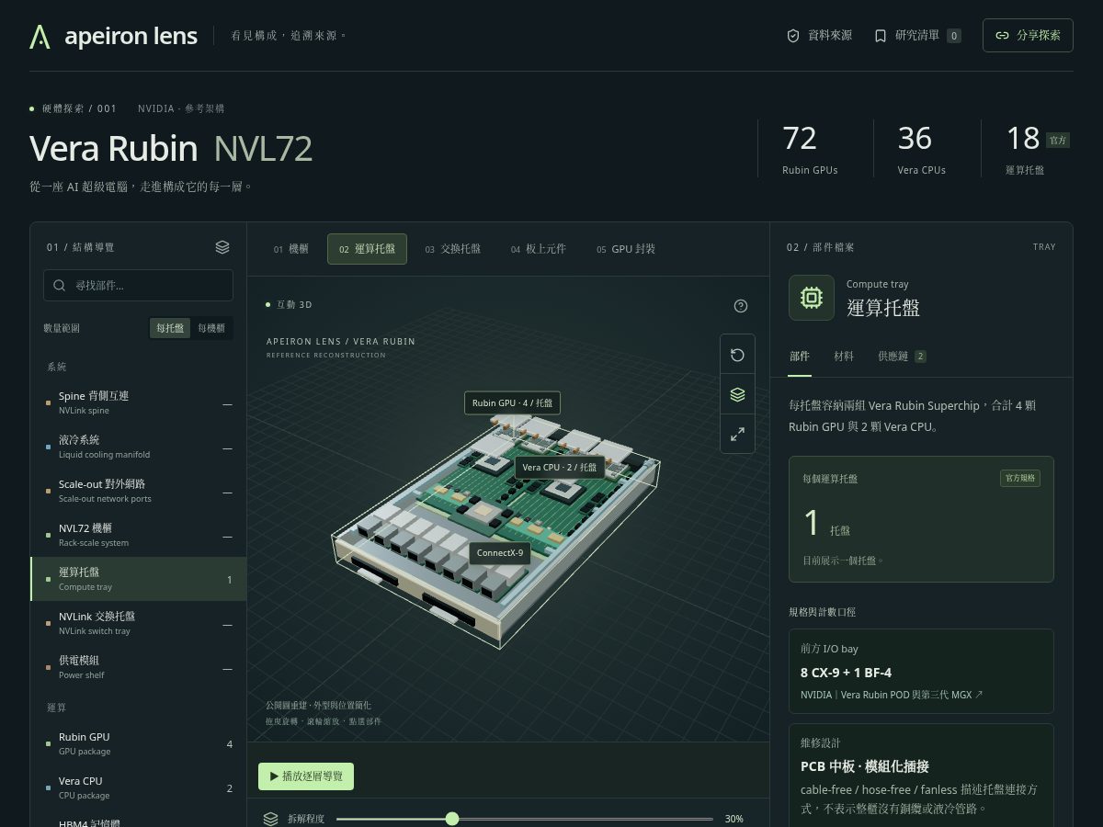Click the Compute tray chip icon
The height and width of the screenshot is (827, 1103).
click(812, 298)
